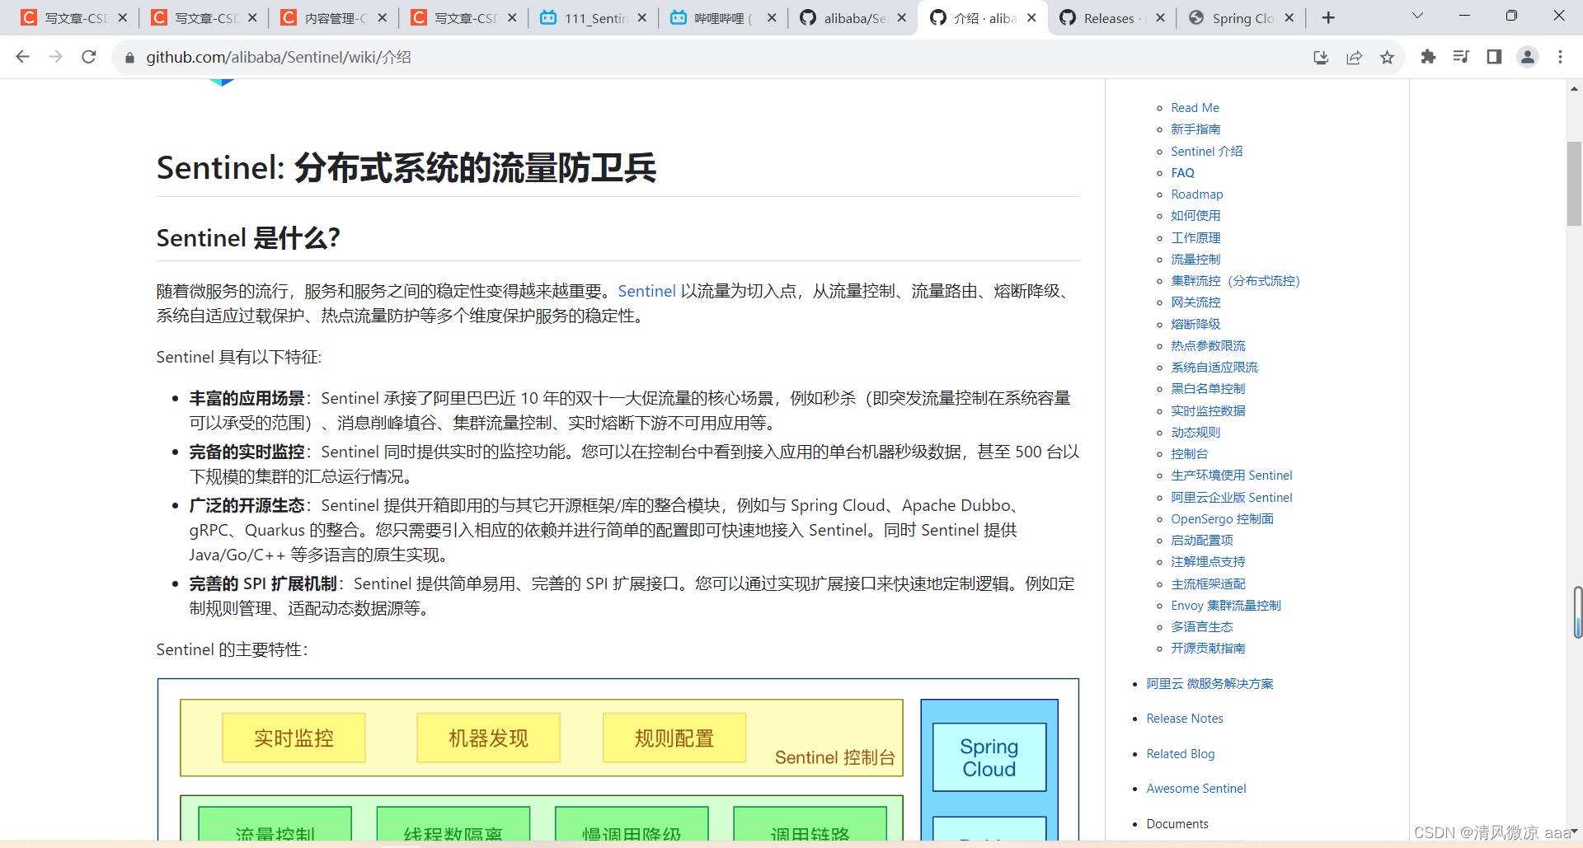Open 工作原理 sidebar link
Viewport: 1583px width, 848px height.
(1195, 237)
